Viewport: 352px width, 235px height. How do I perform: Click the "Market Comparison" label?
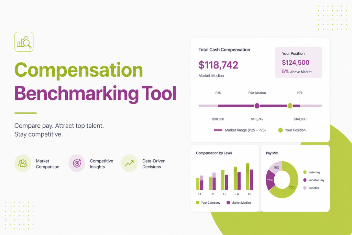click(x=47, y=164)
